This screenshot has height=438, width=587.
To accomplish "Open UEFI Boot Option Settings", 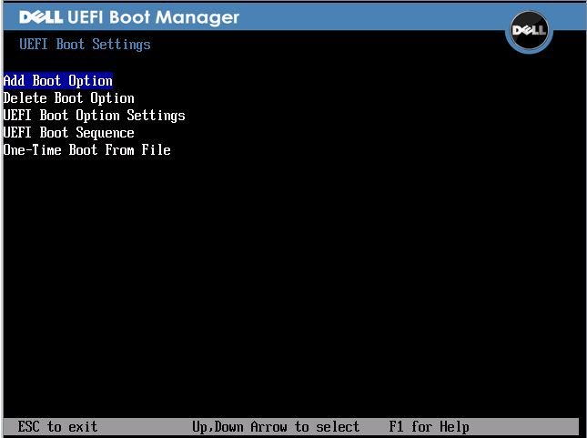I will 95,116.
